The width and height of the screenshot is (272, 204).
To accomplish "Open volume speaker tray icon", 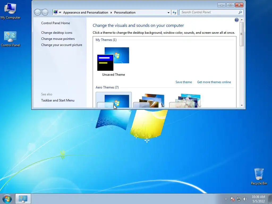I will (245, 199).
